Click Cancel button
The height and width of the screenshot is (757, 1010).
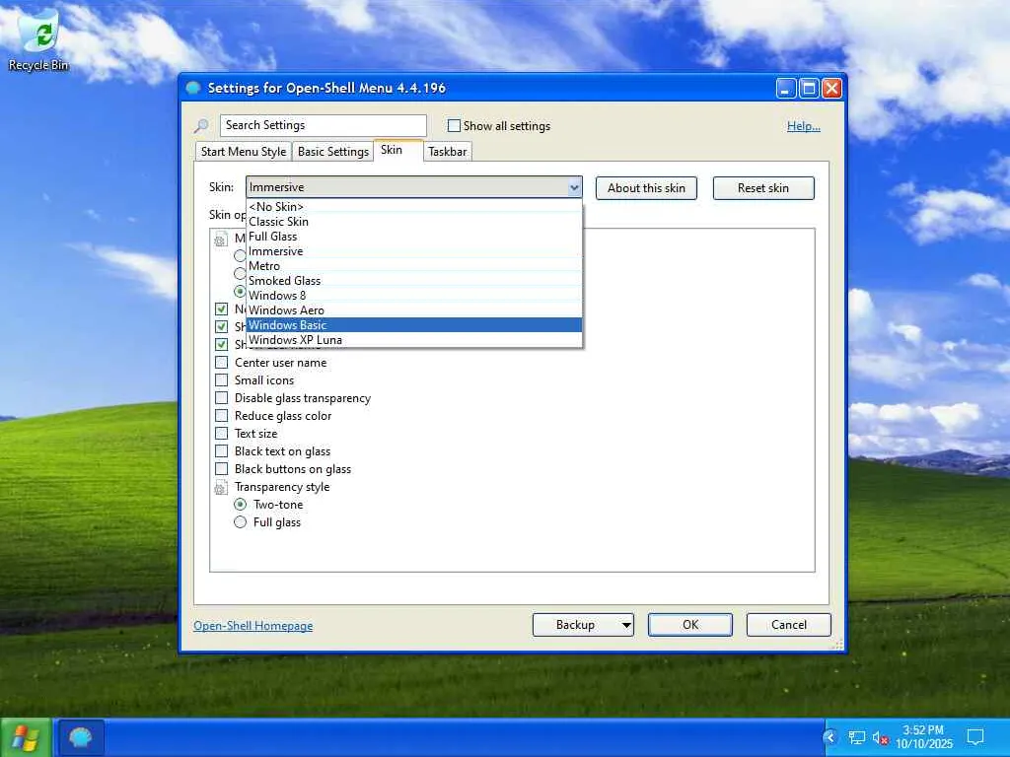coord(788,624)
